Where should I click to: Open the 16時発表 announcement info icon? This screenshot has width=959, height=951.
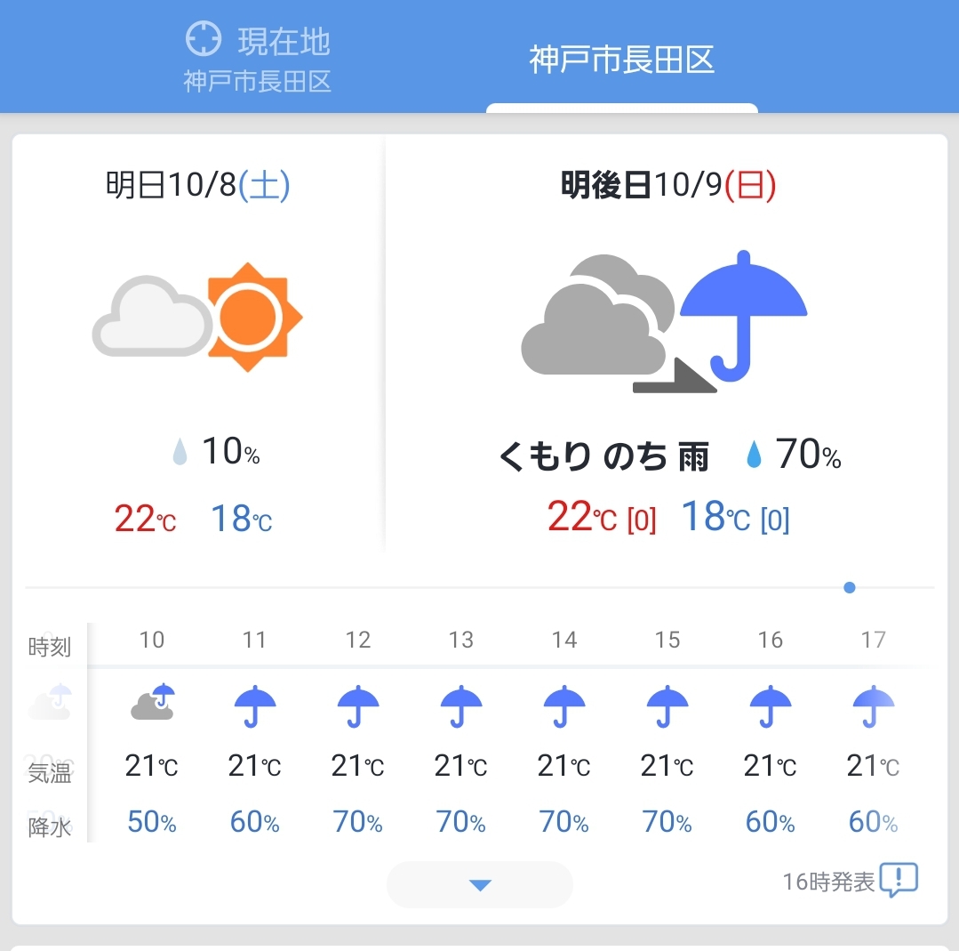(899, 881)
